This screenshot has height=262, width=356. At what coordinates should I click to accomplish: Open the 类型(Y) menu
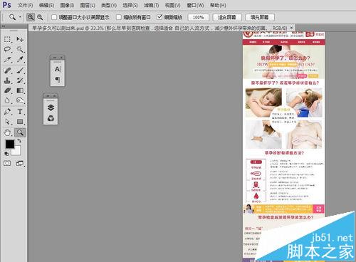click(x=109, y=5)
